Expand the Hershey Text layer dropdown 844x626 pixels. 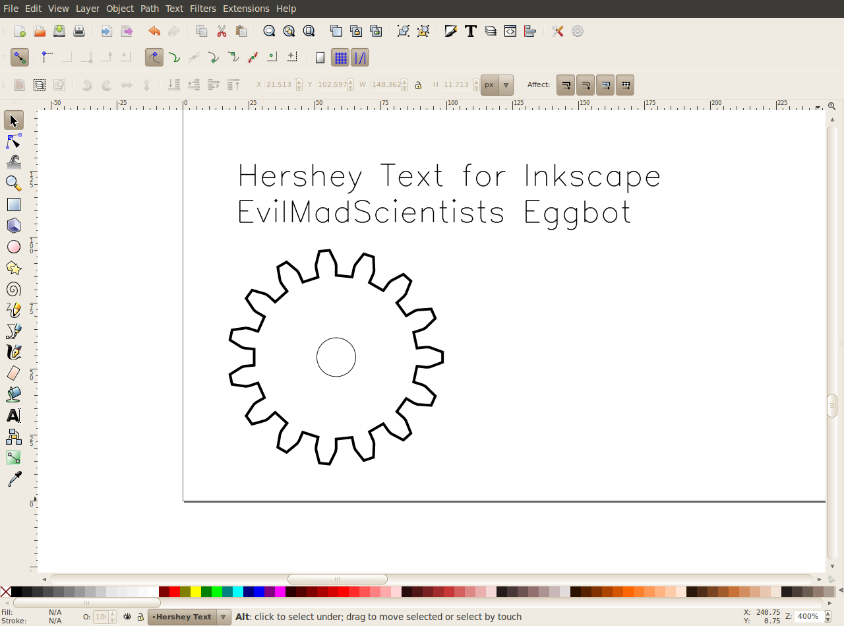(x=223, y=617)
